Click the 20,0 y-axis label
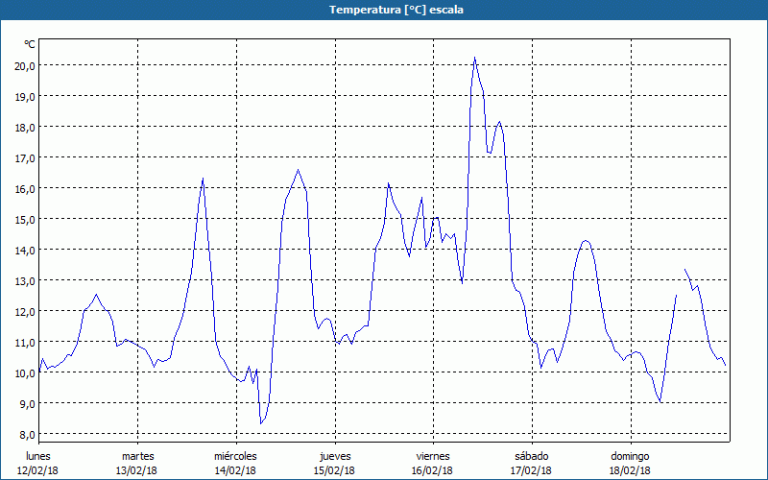 click(24, 65)
